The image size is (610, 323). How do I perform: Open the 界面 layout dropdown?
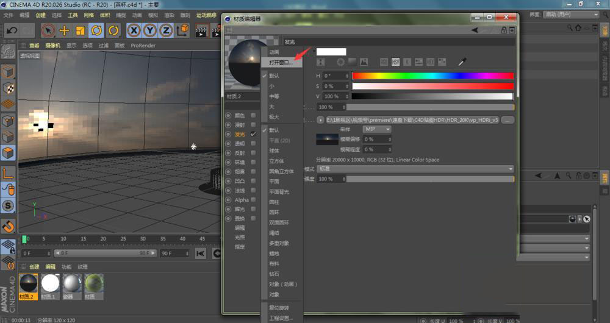[x=571, y=15]
